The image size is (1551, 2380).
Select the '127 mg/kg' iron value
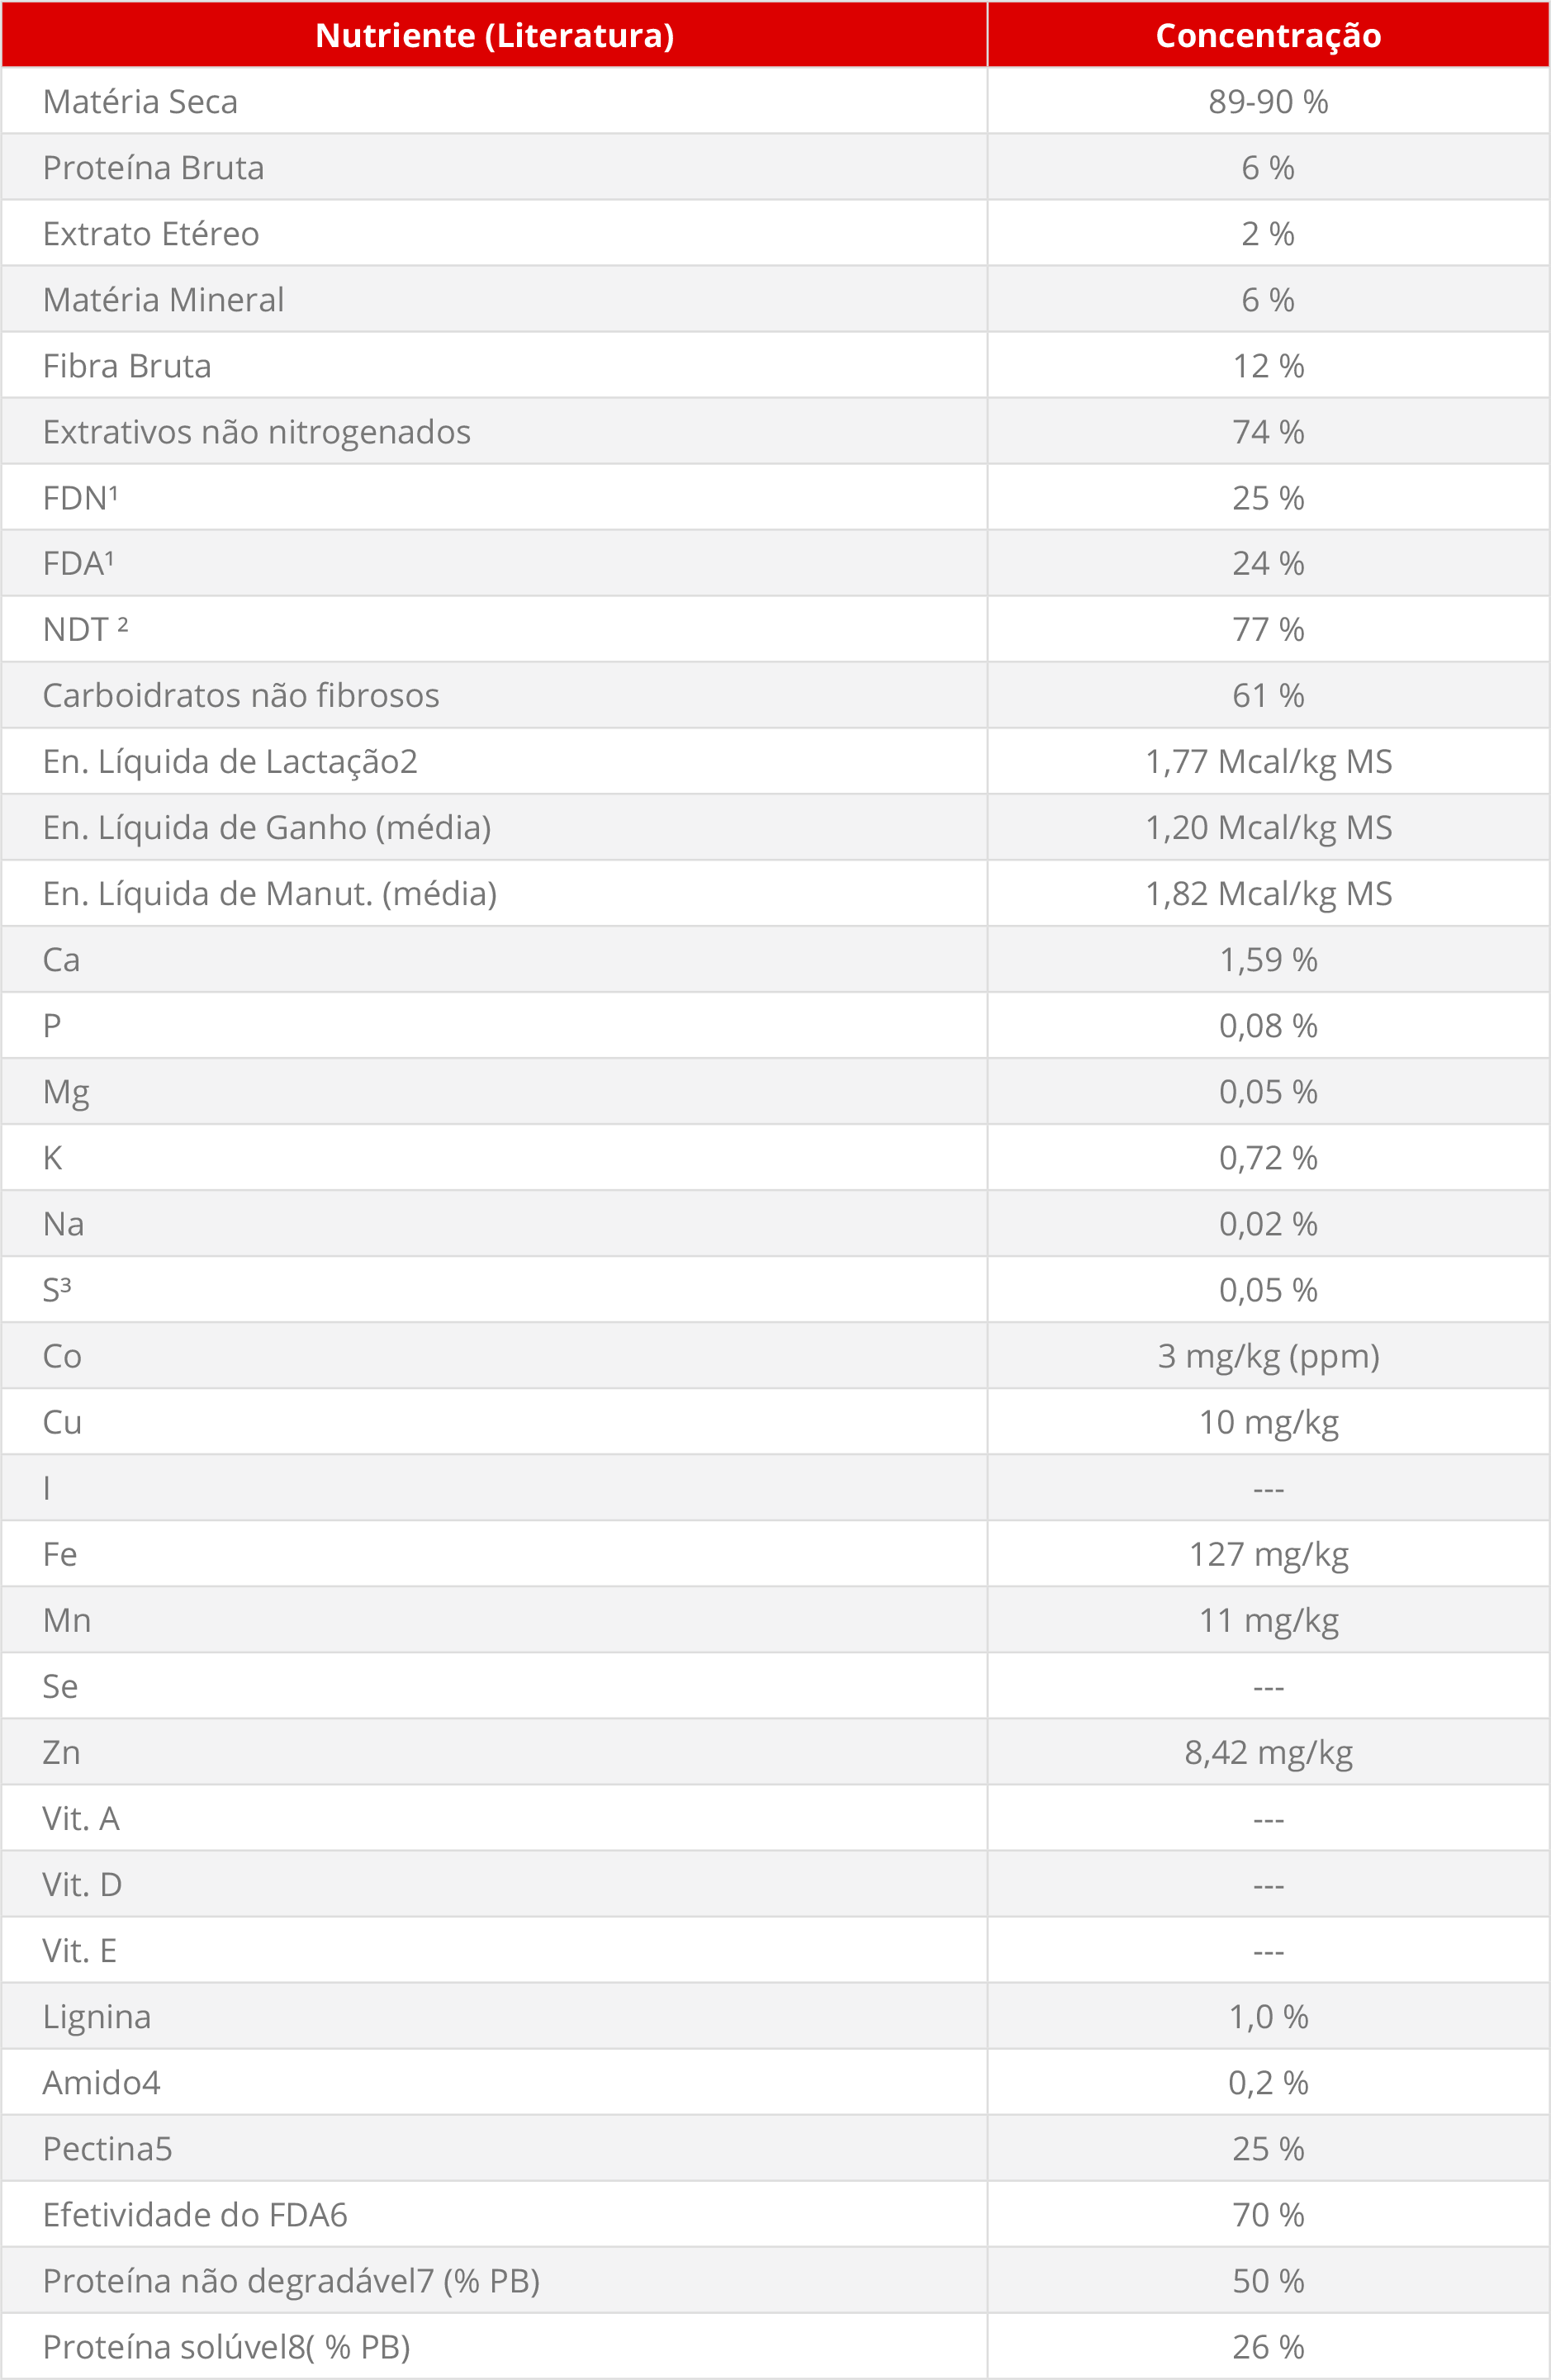pyautogui.click(x=1268, y=1554)
